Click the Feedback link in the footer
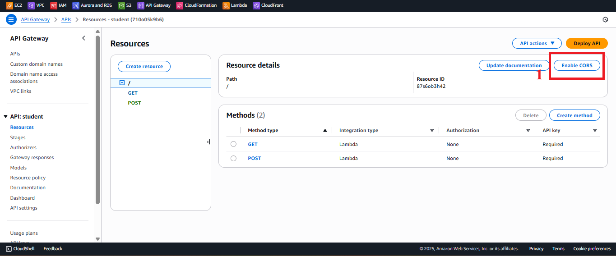Screen dimensions: 616x256 [53, 248]
